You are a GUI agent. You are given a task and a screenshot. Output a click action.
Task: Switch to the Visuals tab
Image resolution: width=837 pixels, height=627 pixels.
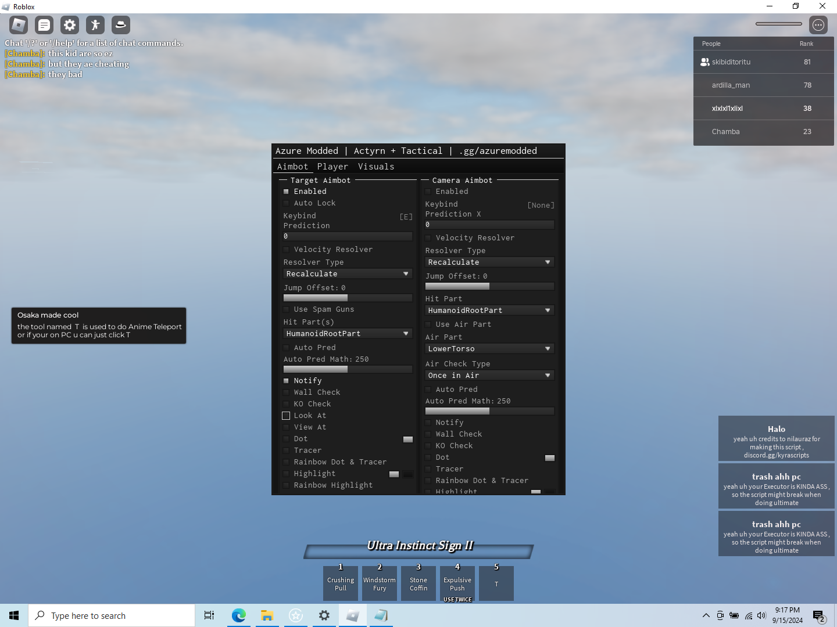point(376,167)
